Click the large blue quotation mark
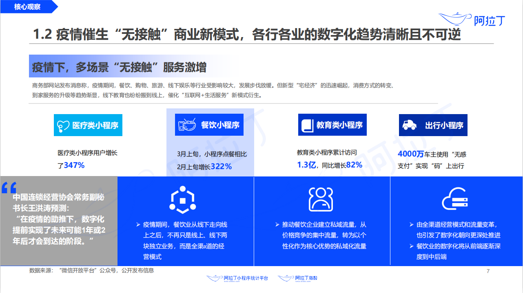Screen dimensions: 523x293 (9, 187)
